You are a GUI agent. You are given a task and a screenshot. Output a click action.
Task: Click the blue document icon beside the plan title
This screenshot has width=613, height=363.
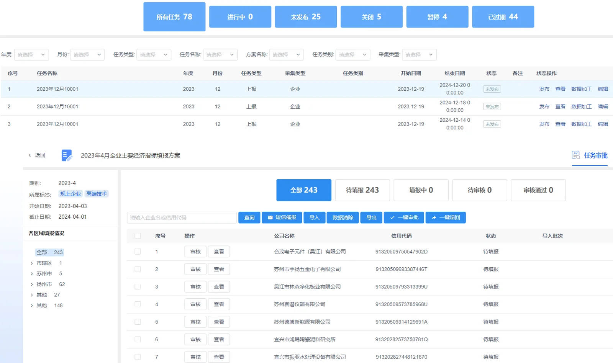pos(67,155)
